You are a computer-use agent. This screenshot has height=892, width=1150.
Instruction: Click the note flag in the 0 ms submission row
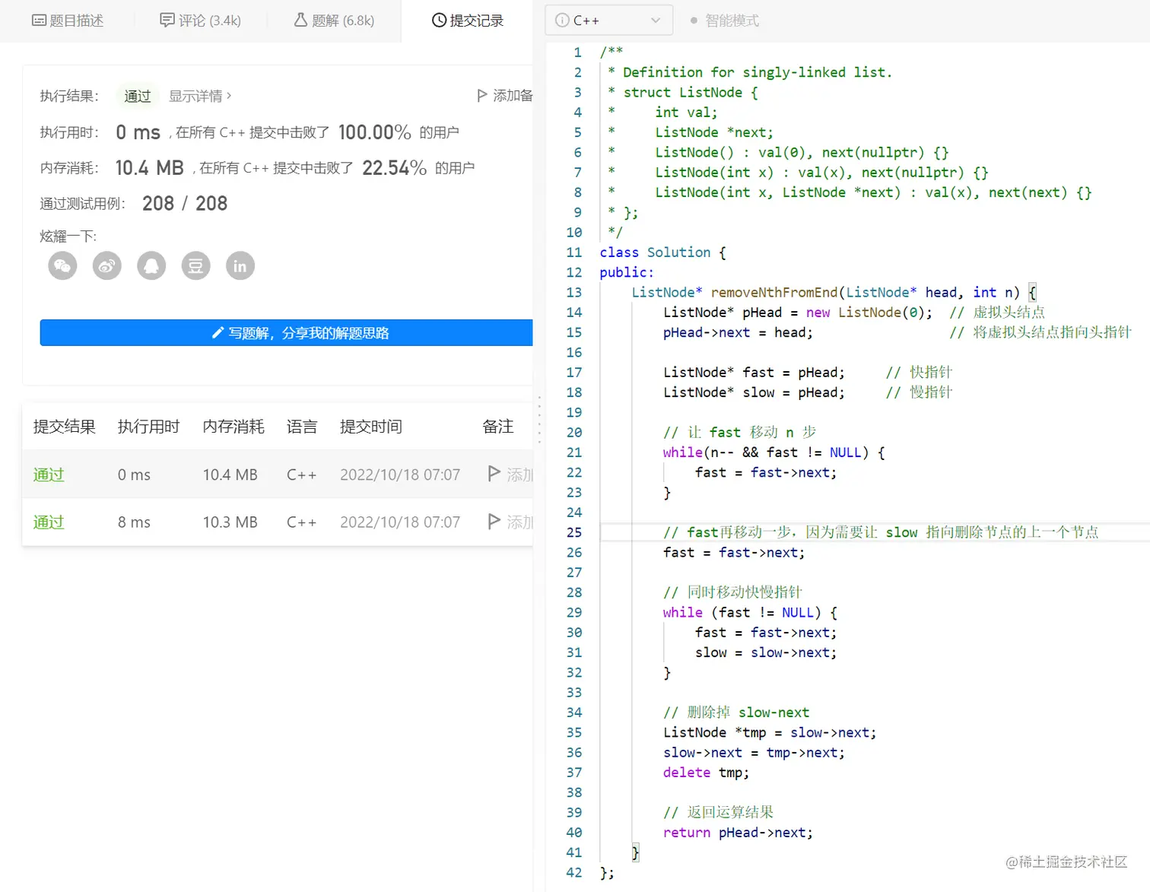(494, 474)
